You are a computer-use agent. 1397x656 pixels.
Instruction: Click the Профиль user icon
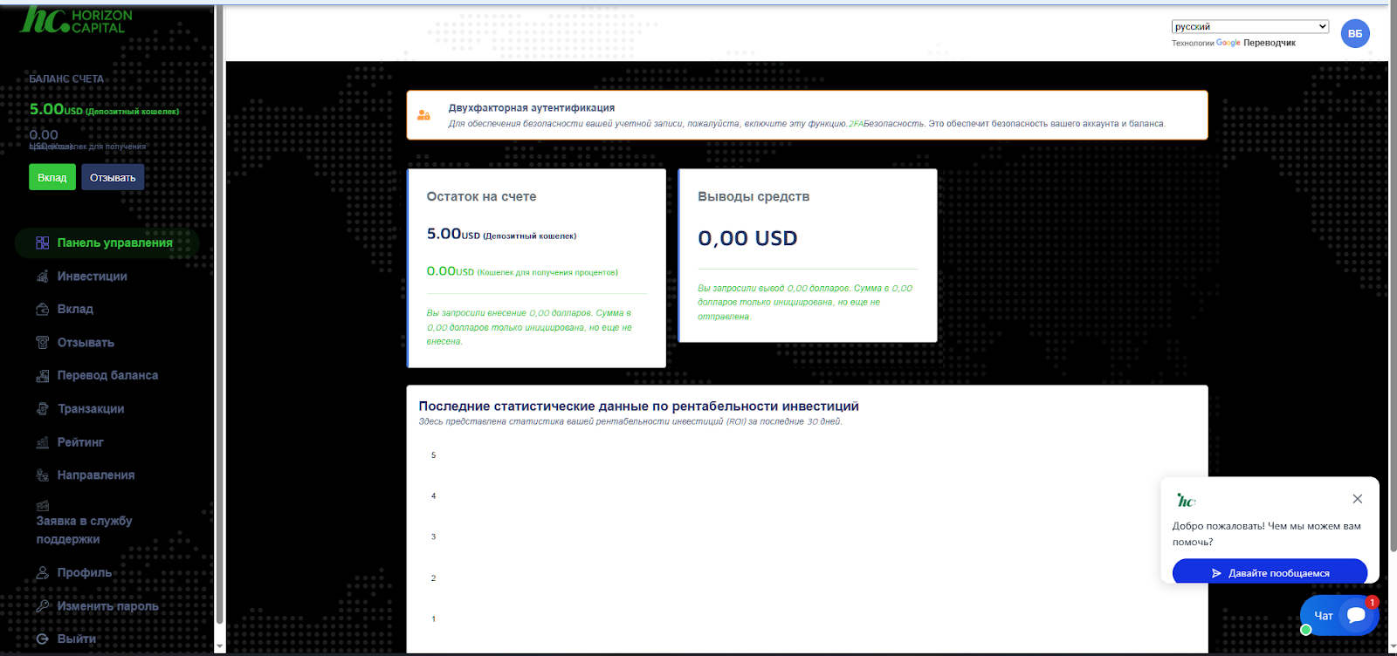click(42, 573)
